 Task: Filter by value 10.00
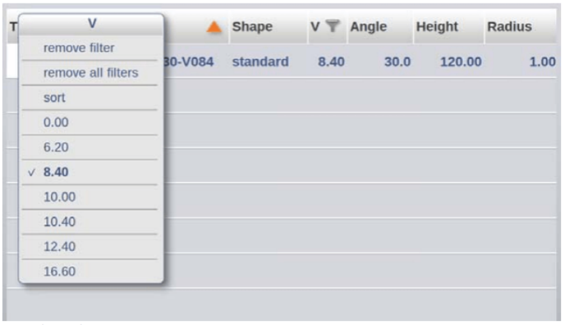coord(59,197)
